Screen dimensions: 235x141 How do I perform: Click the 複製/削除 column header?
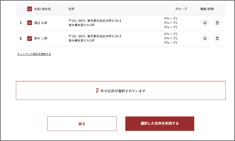coord(207,9)
